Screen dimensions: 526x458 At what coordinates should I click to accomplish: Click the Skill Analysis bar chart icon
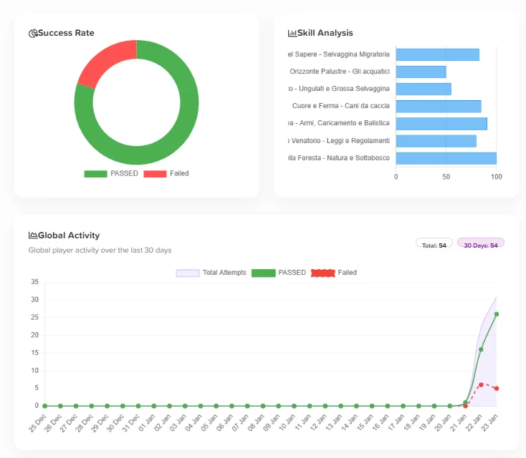(x=292, y=33)
